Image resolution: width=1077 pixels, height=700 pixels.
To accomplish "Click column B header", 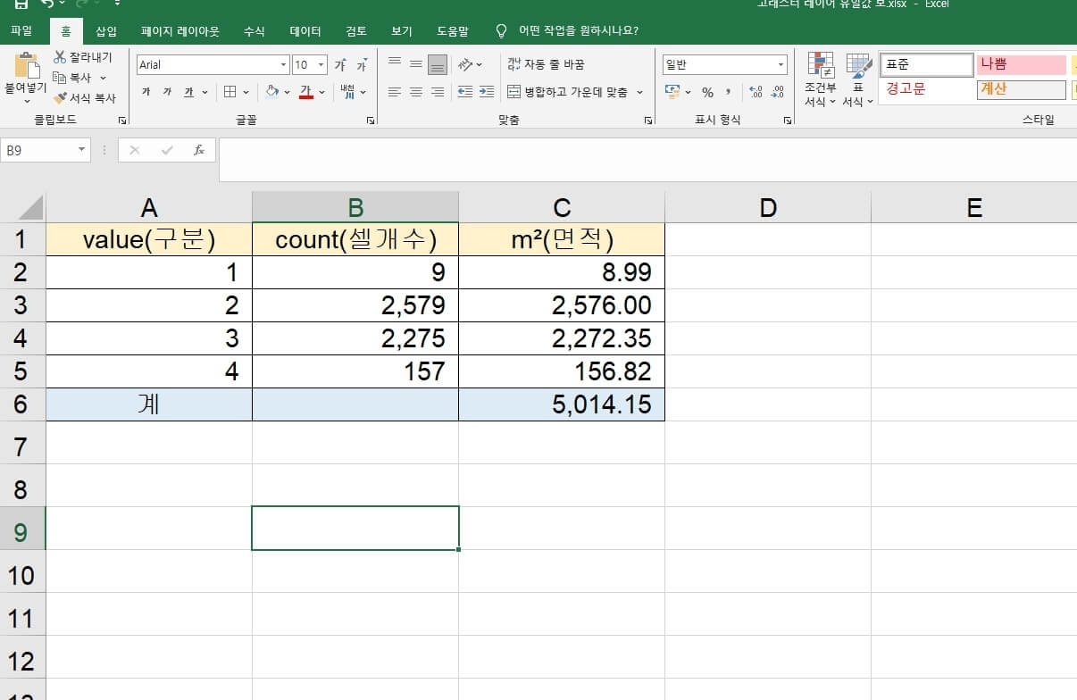I will tap(355, 208).
